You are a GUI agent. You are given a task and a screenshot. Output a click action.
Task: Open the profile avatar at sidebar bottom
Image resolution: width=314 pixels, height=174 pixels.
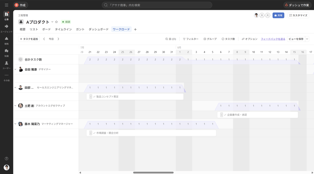6,167
